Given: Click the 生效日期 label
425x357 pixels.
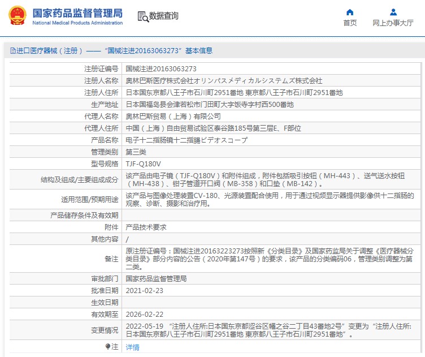Looking at the screenshot, I should click(x=105, y=303).
